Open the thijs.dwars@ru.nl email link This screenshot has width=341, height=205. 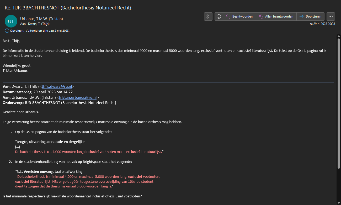coord(57,86)
